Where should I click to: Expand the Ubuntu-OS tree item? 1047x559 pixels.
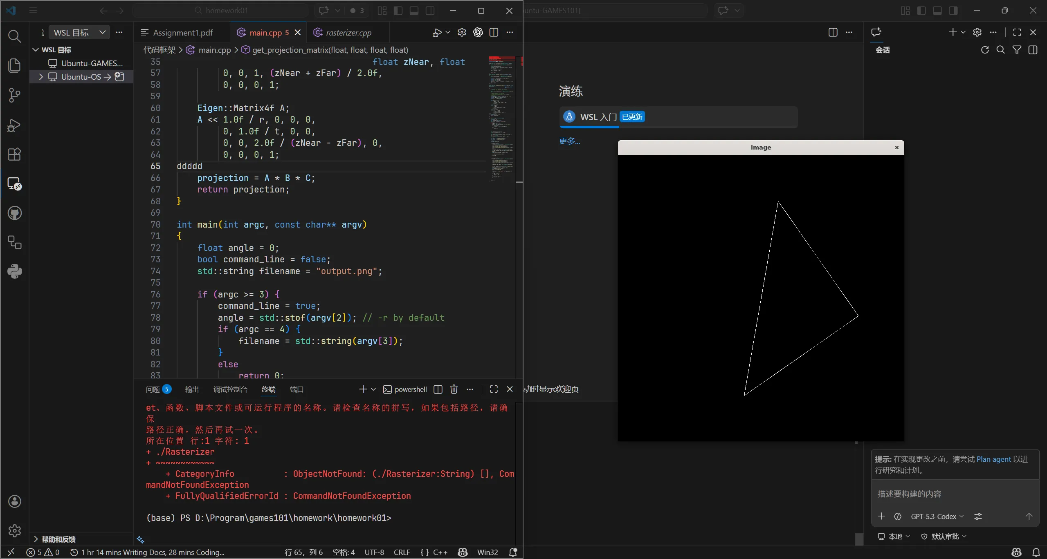click(40, 77)
